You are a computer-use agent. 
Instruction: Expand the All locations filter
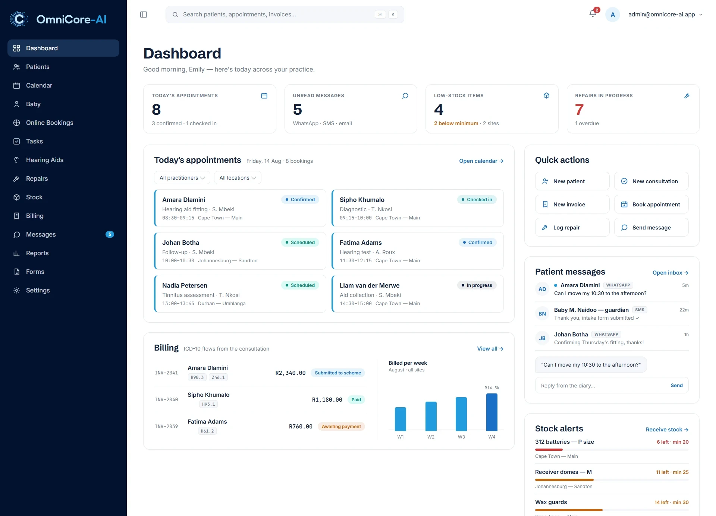[238, 178]
